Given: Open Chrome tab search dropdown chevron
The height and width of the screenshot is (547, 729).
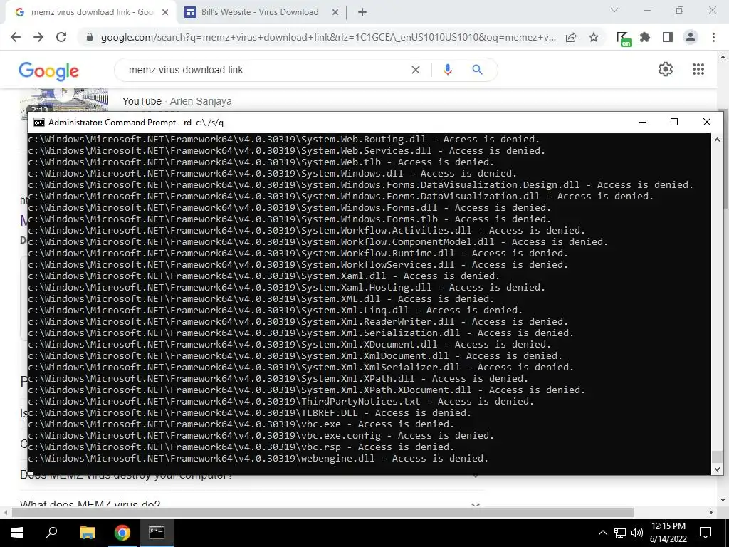Looking at the screenshot, I should (x=614, y=10).
